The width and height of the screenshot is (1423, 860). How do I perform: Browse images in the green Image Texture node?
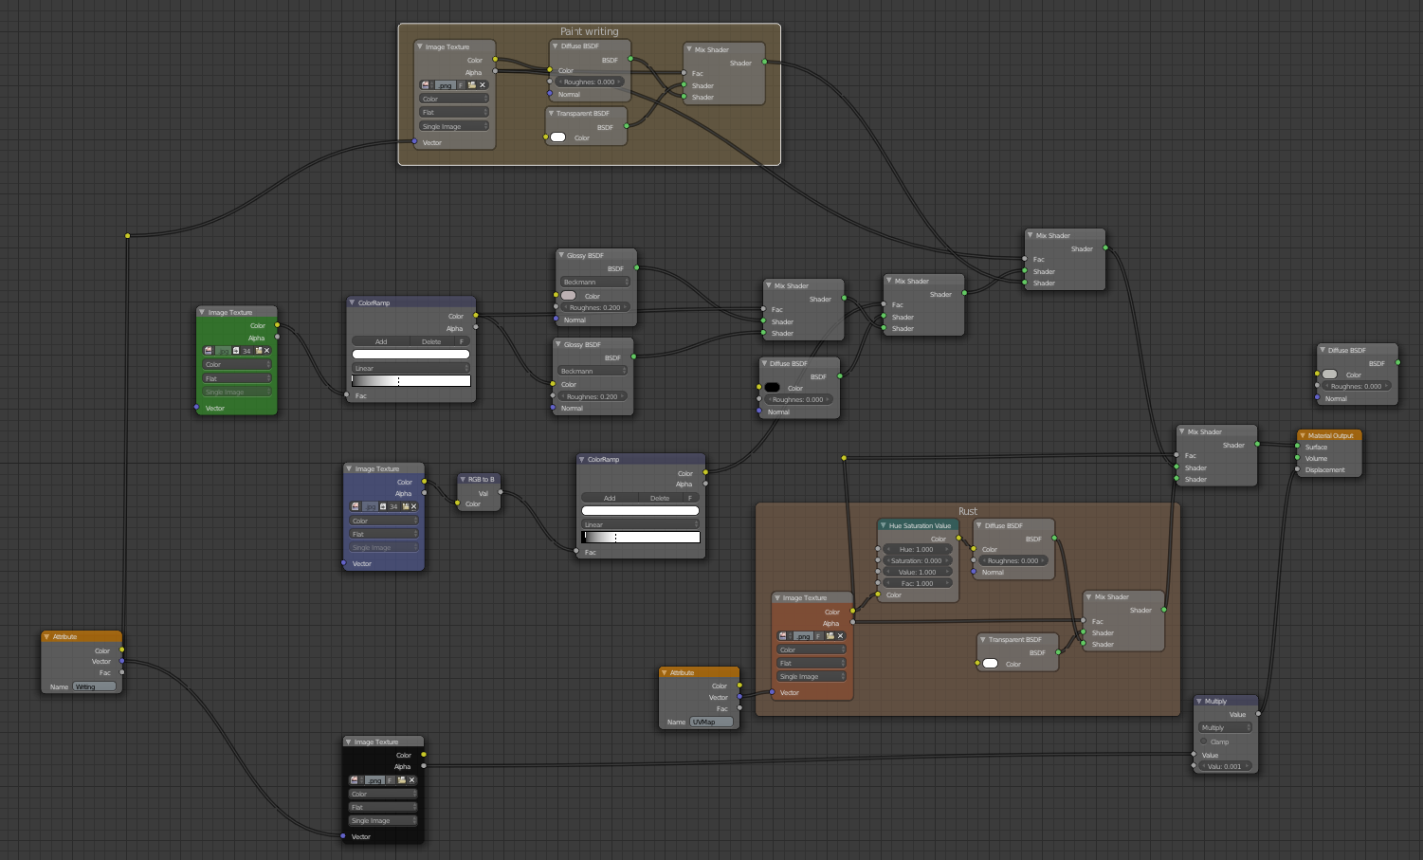pyautogui.click(x=209, y=351)
